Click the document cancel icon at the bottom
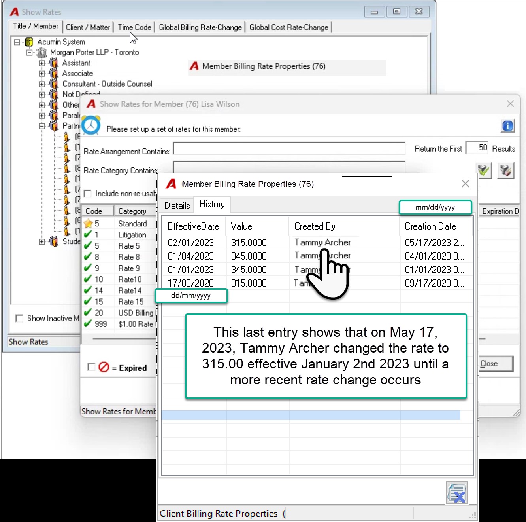 457,493
